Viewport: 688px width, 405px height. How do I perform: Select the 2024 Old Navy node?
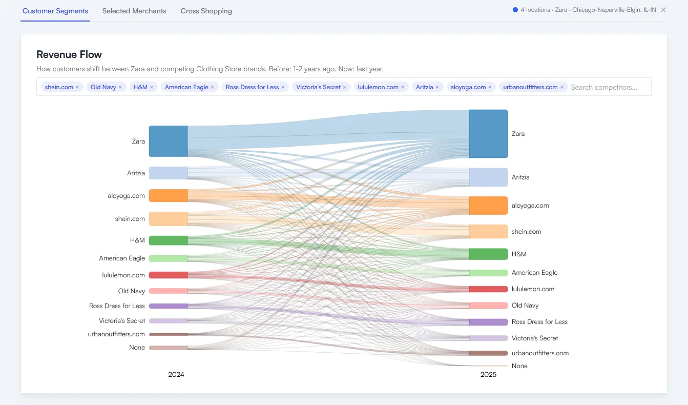[168, 291]
